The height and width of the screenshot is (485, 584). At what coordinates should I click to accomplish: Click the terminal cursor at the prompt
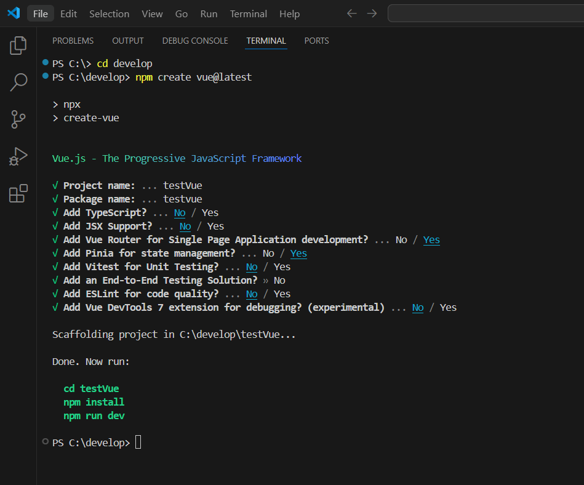coord(138,442)
